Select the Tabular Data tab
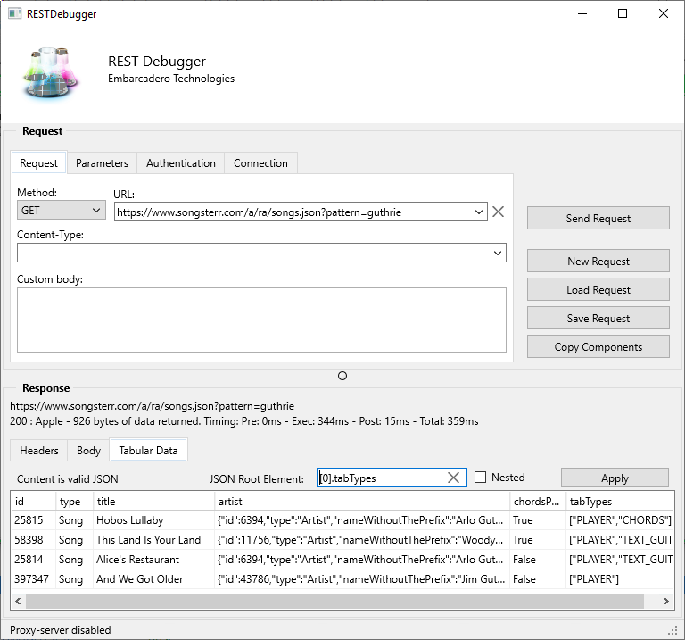 (x=149, y=450)
